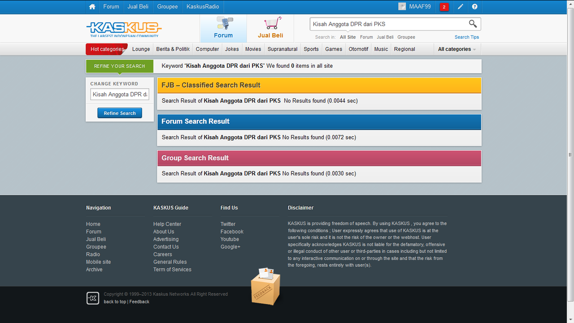The width and height of the screenshot is (574, 323).
Task: Open General Rules link
Action: tap(170, 262)
